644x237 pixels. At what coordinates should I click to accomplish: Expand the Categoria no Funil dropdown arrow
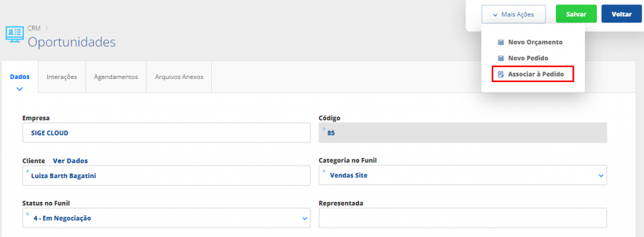click(601, 176)
